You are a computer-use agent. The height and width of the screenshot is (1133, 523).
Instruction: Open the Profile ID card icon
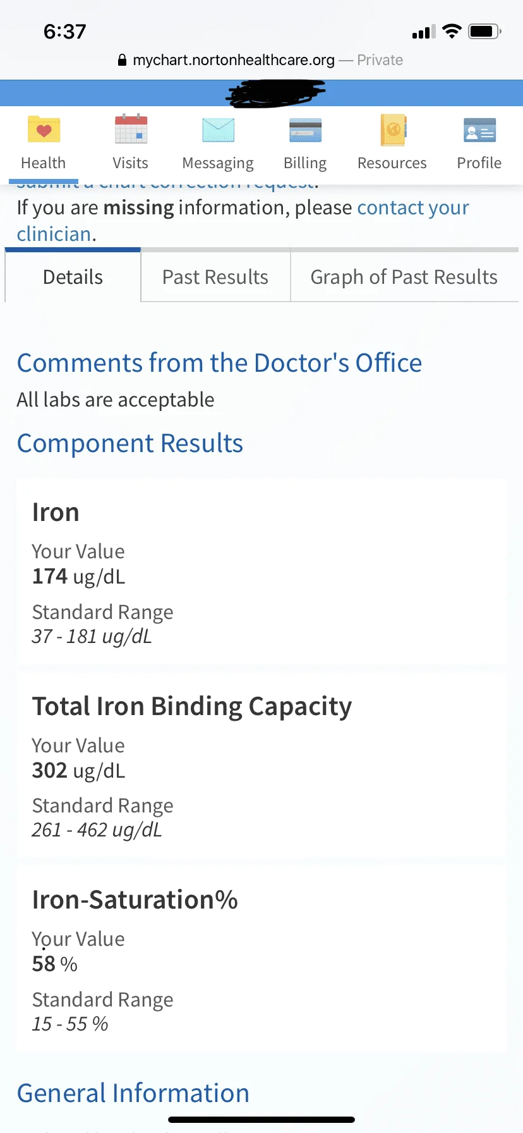[479, 130]
